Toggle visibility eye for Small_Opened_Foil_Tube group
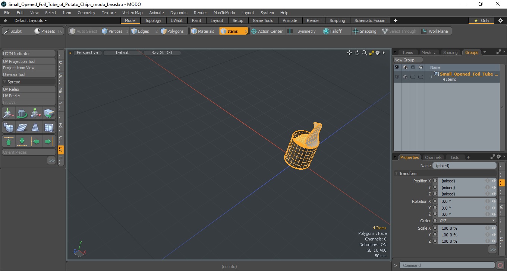 tap(397, 77)
